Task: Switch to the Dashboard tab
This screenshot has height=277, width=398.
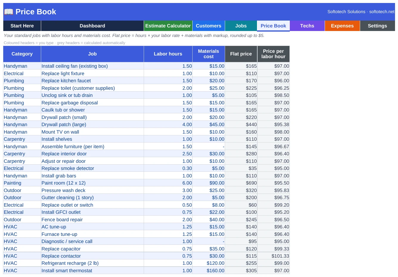Action: pyautogui.click(x=92, y=26)
